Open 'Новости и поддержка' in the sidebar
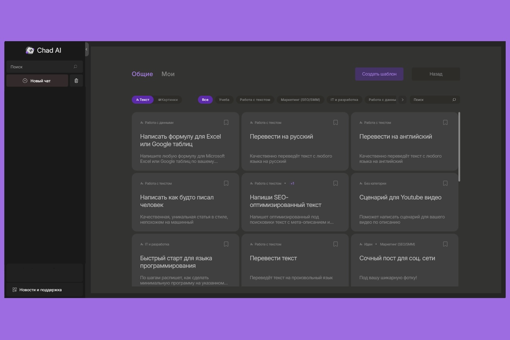 pos(40,290)
